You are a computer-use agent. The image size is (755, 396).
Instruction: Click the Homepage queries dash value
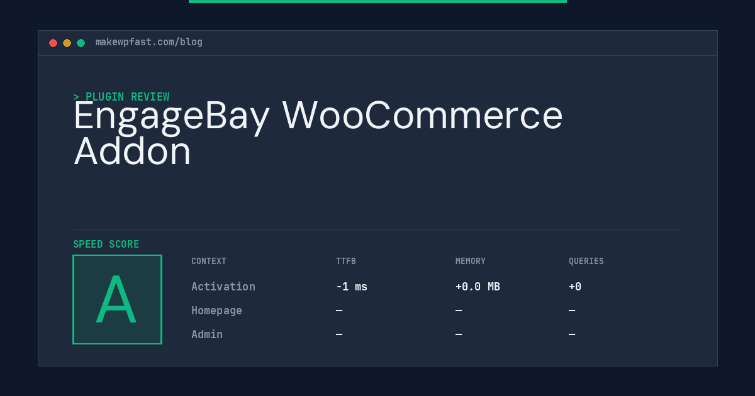point(572,311)
